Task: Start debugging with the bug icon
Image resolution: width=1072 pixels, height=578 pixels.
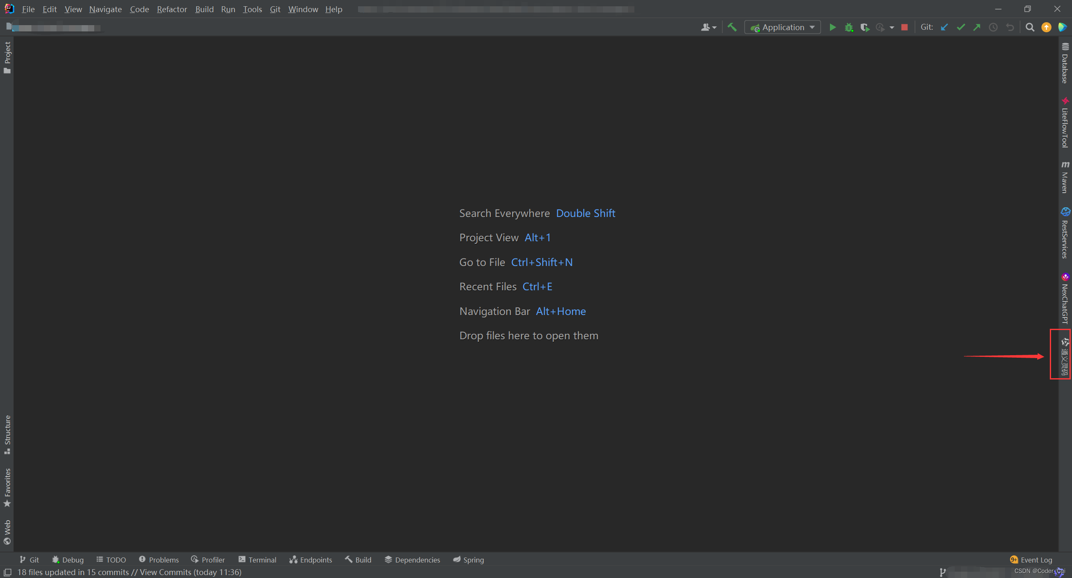Action: 848,27
